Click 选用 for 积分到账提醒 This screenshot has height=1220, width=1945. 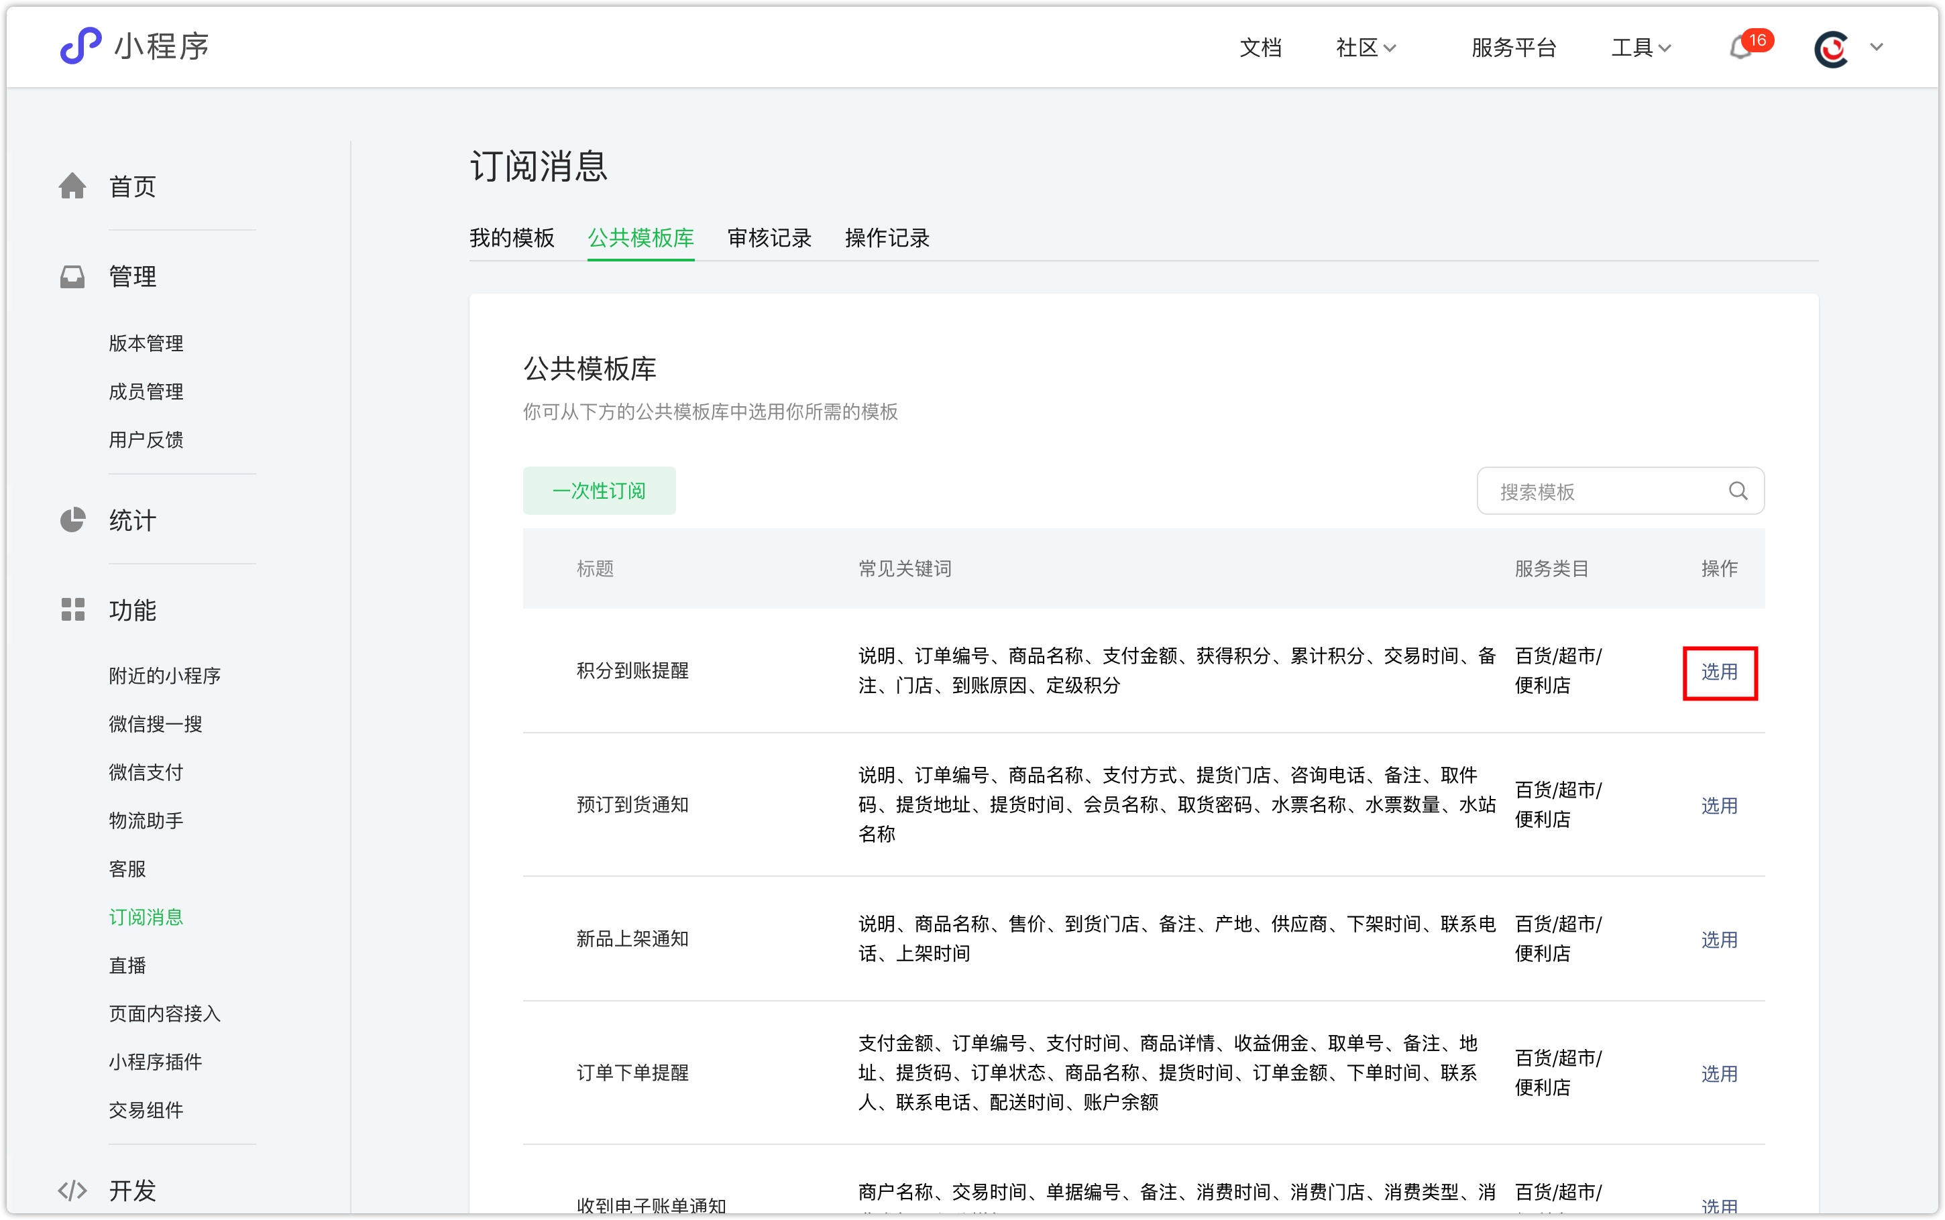1719,672
